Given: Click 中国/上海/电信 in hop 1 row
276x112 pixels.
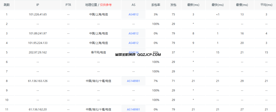Looking at the screenshot, I should coord(98,15).
